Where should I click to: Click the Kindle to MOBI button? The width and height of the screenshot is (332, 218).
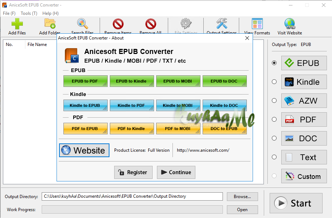[x=178, y=105]
